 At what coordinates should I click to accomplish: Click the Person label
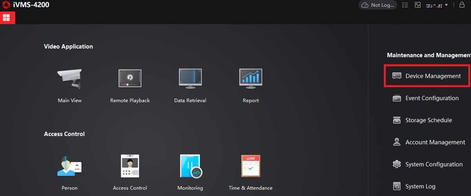[x=69, y=188]
